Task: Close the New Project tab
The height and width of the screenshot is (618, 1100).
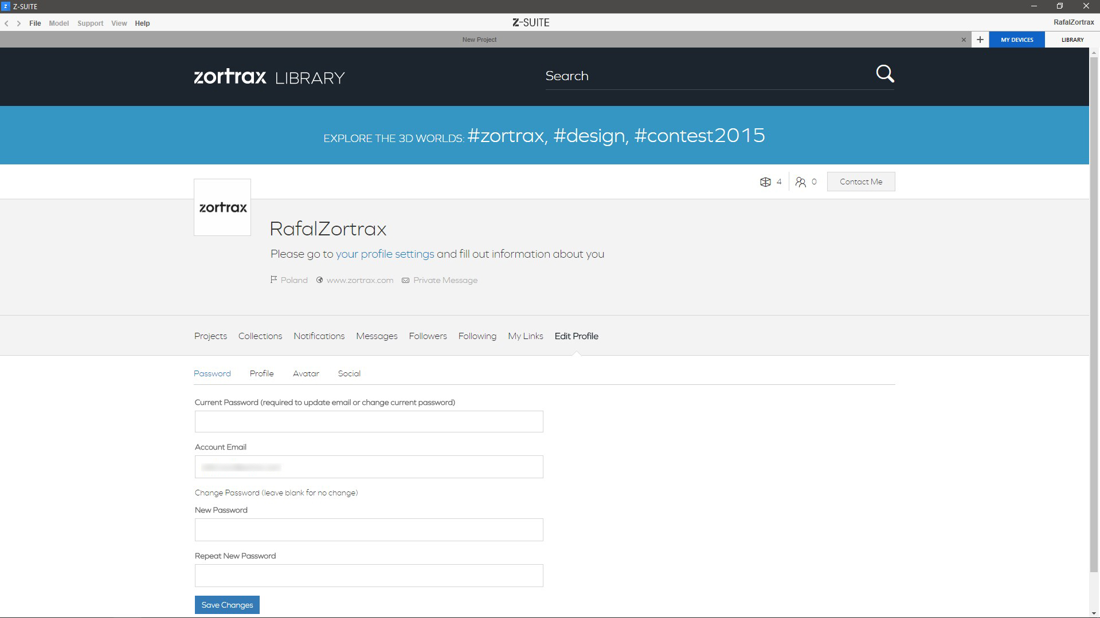Action: pos(964,40)
